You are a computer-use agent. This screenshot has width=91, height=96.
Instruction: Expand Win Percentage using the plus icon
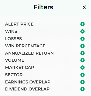82,46
